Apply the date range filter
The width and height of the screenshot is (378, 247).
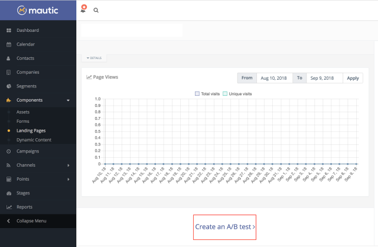pyautogui.click(x=353, y=78)
